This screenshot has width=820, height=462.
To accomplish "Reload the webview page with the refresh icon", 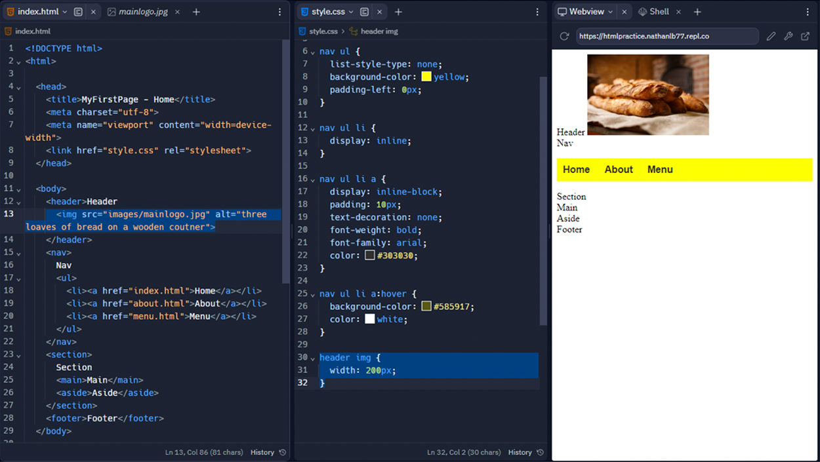I will [x=564, y=36].
